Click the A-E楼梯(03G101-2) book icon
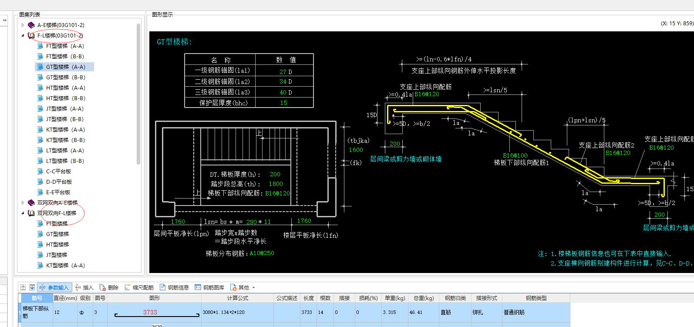Image resolution: width=694 pixels, height=327 pixels. (31, 25)
